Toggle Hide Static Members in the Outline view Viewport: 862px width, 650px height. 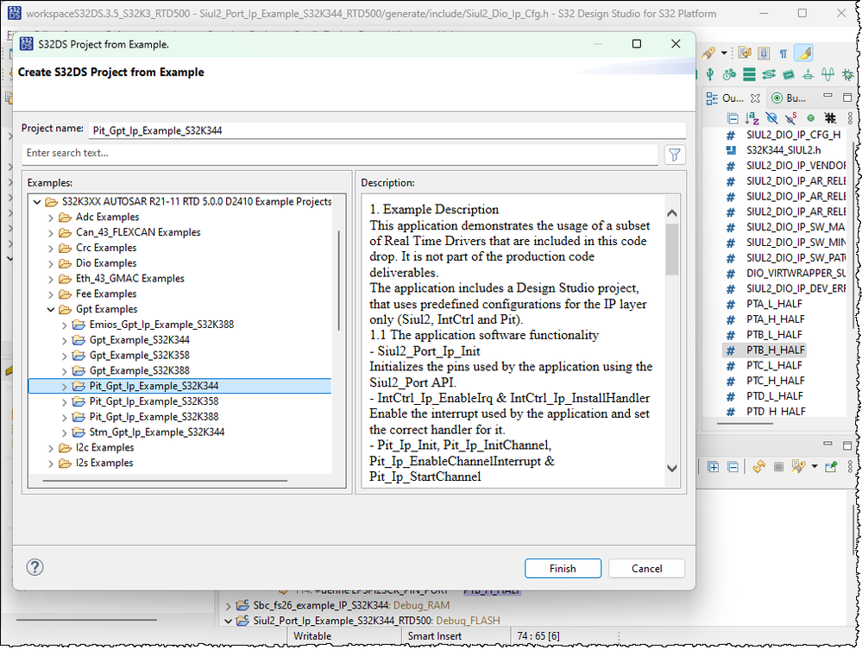tap(790, 118)
